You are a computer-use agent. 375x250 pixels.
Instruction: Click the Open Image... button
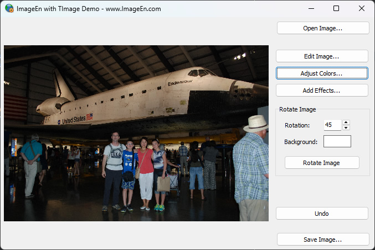click(x=323, y=28)
